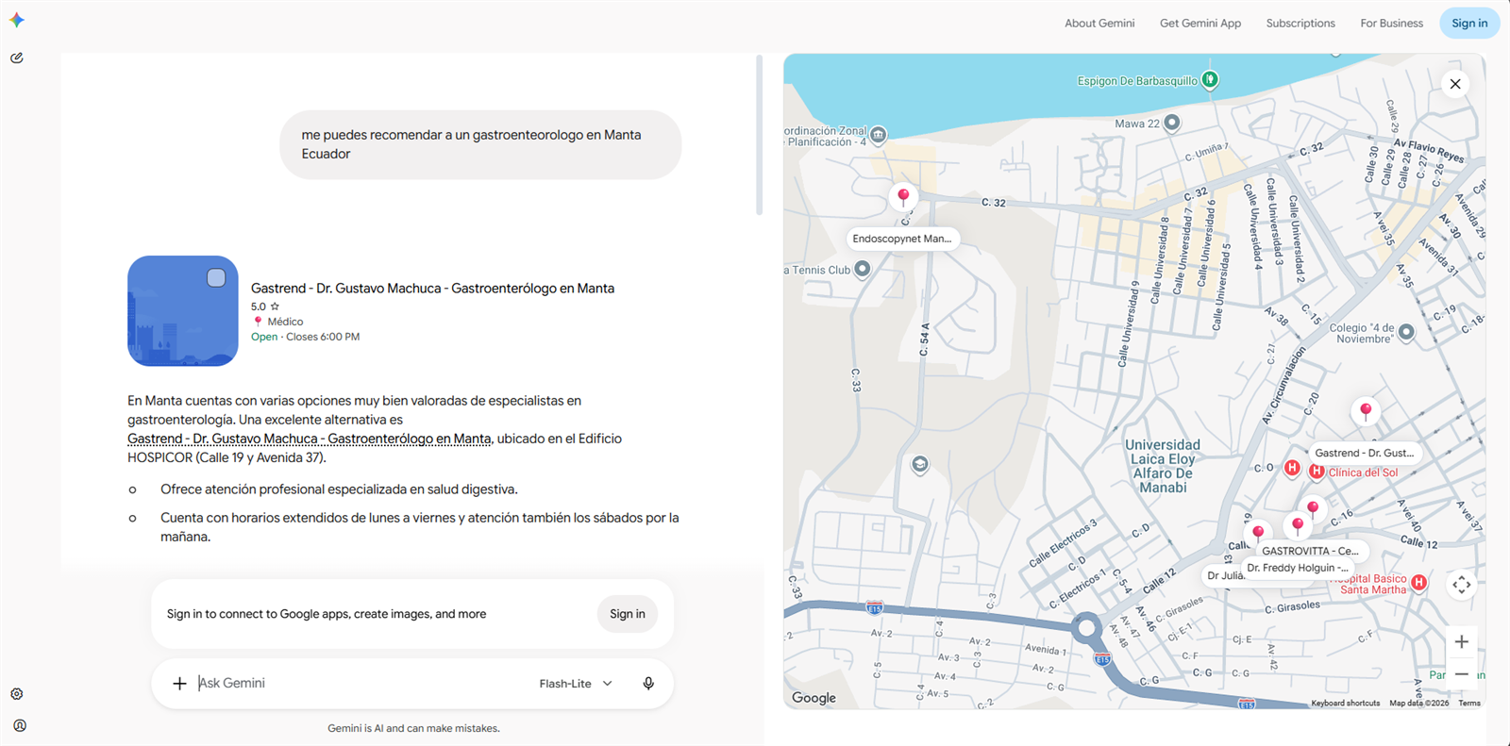Image resolution: width=1510 pixels, height=746 pixels.
Task: Click the Google logo on map
Action: [x=814, y=698]
